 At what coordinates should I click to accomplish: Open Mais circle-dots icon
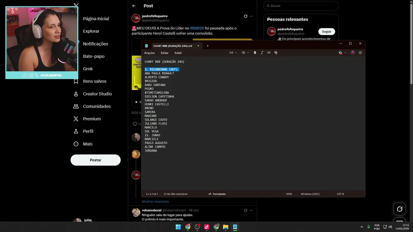click(x=76, y=144)
